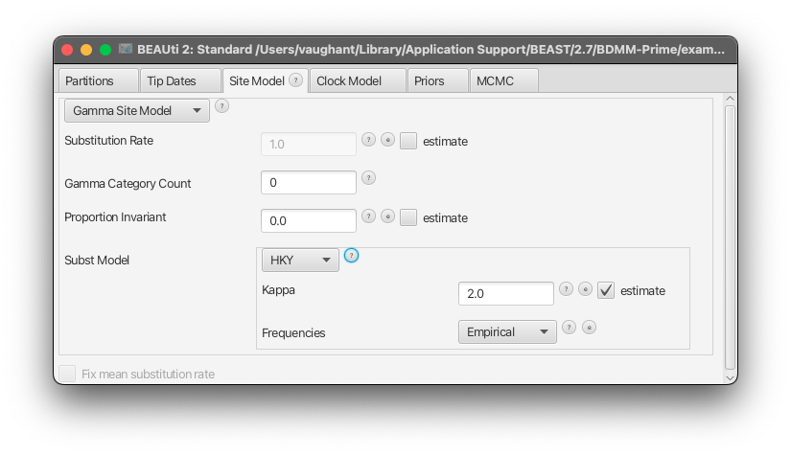791x455 pixels.
Task: Open help icon next to Site Model tab
Action: (x=295, y=80)
